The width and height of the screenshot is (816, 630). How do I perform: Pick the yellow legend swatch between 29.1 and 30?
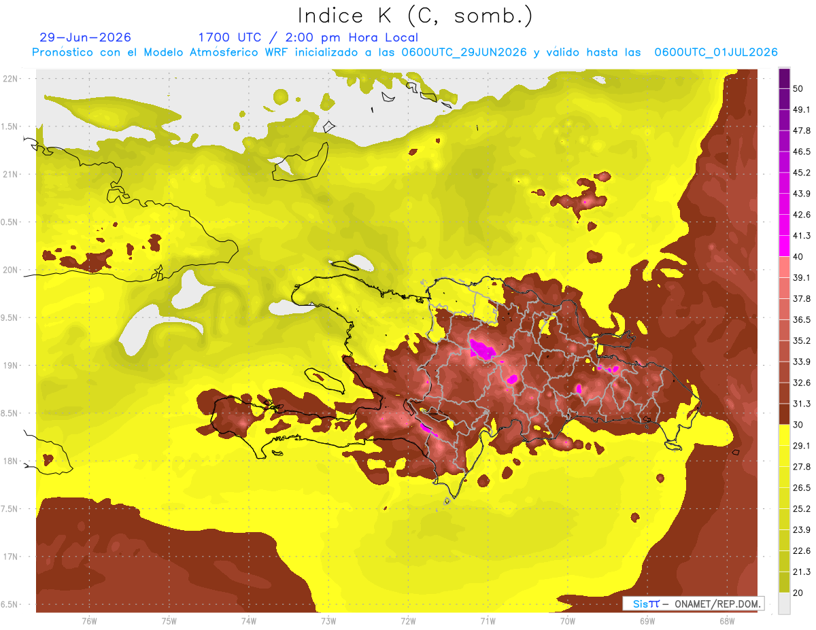click(784, 435)
